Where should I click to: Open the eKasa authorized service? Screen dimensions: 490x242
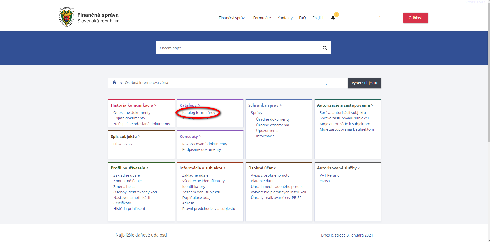[x=324, y=181]
